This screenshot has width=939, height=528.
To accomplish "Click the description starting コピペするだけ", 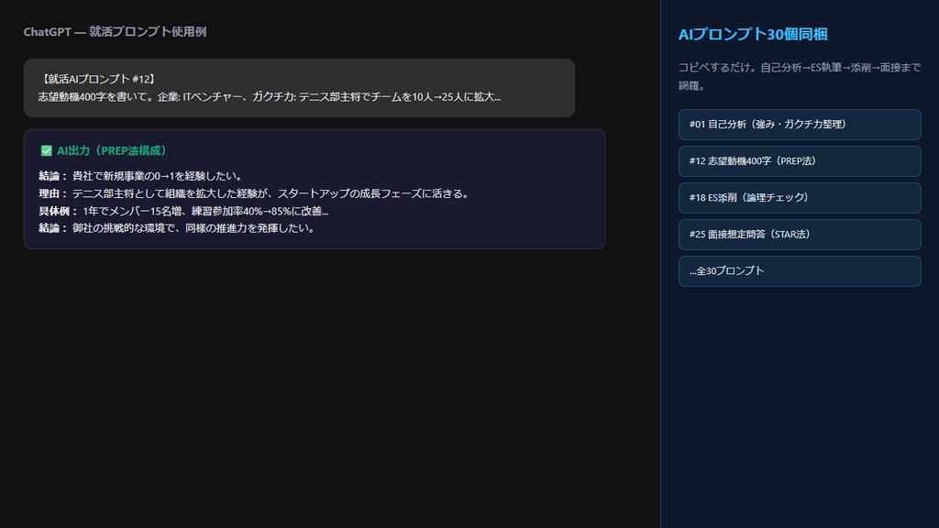I will (800, 77).
